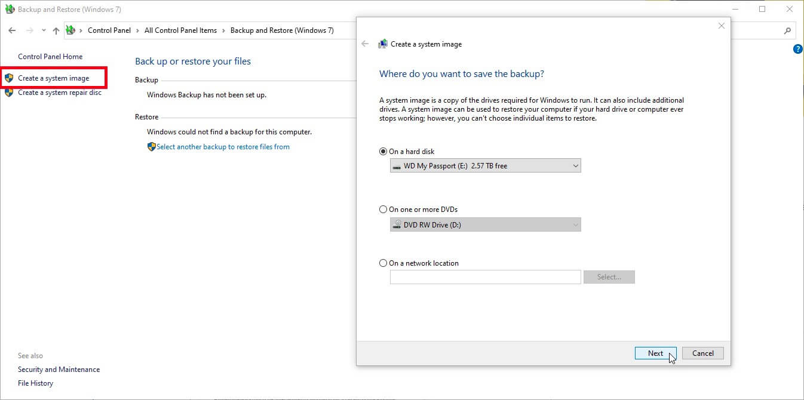The image size is (804, 400).
Task: Open help via the blue question mark
Action: coord(798,49)
